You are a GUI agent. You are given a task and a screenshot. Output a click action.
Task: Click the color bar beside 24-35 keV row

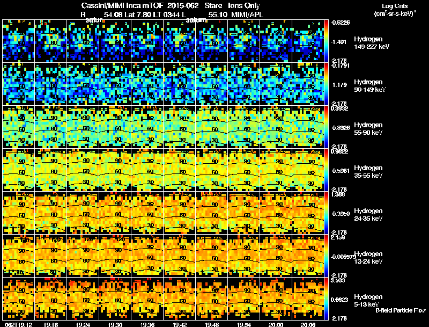pyautogui.click(x=326, y=213)
